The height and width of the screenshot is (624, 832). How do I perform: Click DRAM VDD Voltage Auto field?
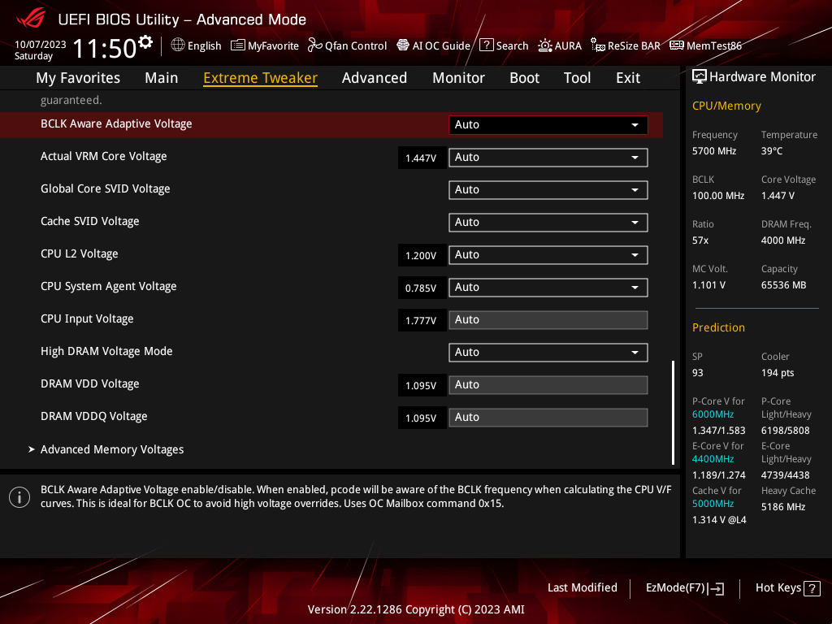click(x=548, y=384)
